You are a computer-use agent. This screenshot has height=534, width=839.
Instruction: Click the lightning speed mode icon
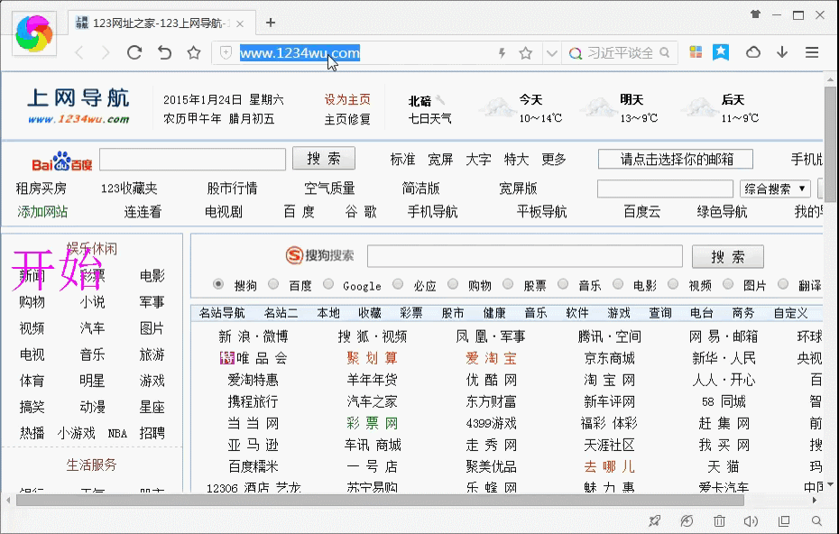tap(502, 52)
